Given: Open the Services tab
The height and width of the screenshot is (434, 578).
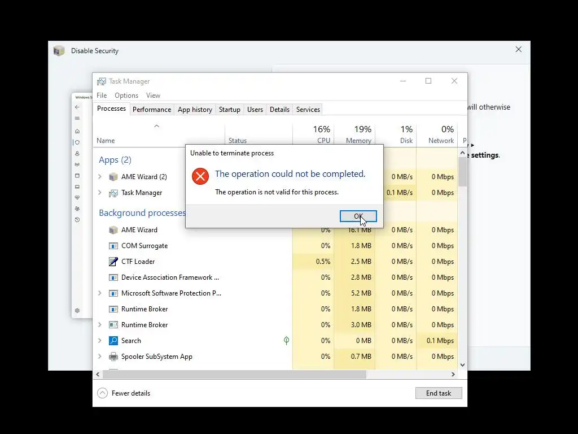Looking at the screenshot, I should pyautogui.click(x=308, y=110).
